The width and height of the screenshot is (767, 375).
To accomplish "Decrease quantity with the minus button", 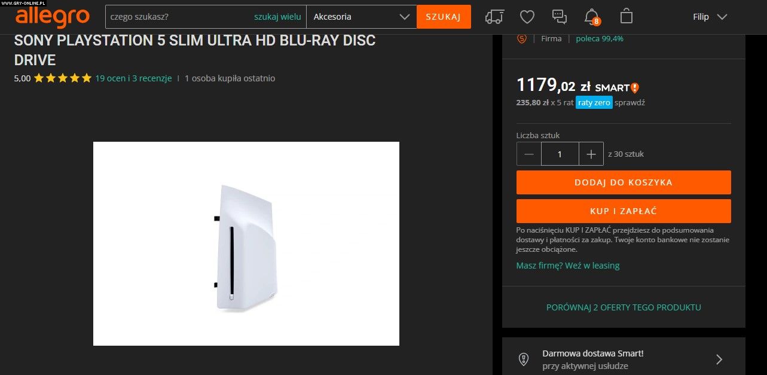I will click(529, 154).
